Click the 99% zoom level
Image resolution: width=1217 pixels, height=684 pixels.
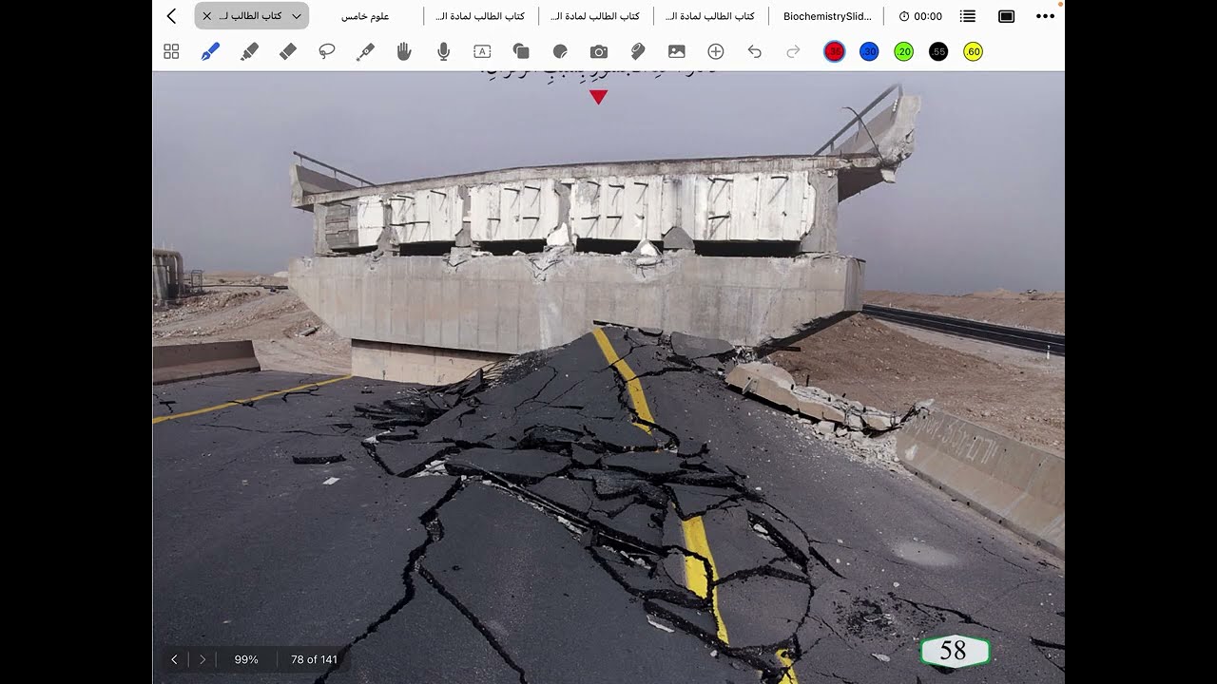(x=246, y=659)
